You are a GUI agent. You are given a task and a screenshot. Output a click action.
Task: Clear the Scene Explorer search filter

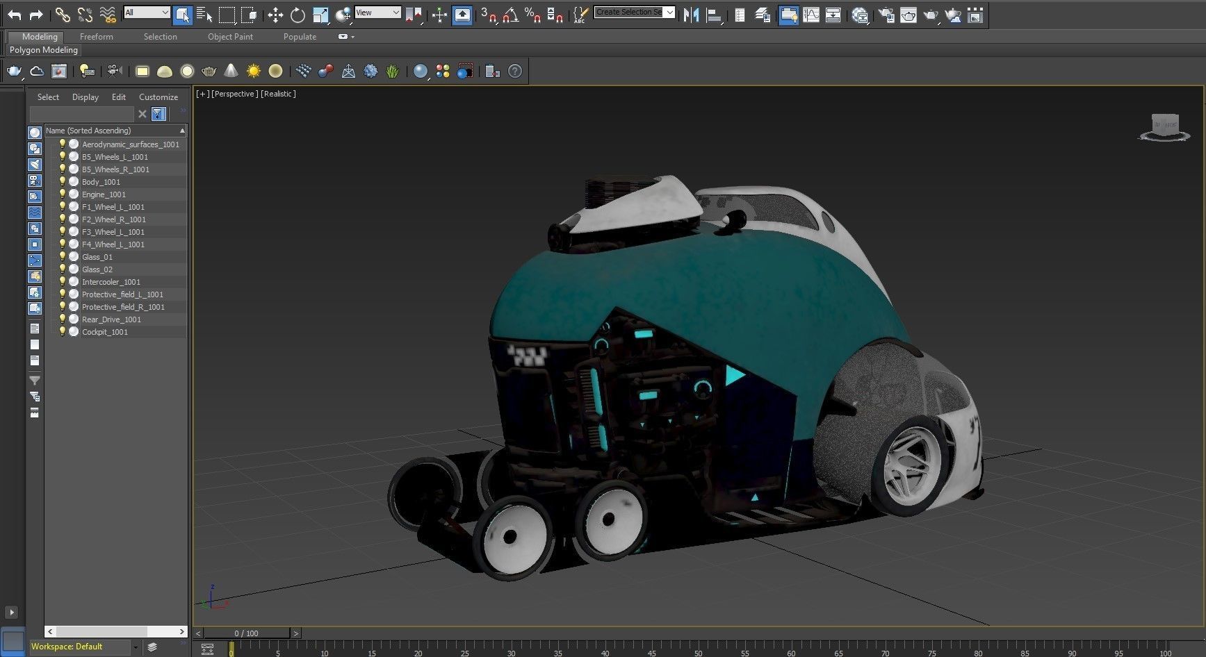[x=142, y=114]
